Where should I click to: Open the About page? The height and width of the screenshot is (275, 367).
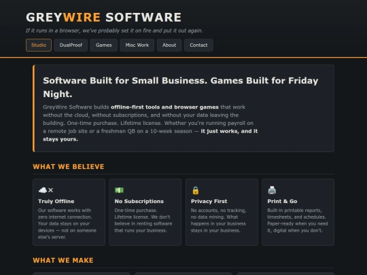[x=169, y=45]
